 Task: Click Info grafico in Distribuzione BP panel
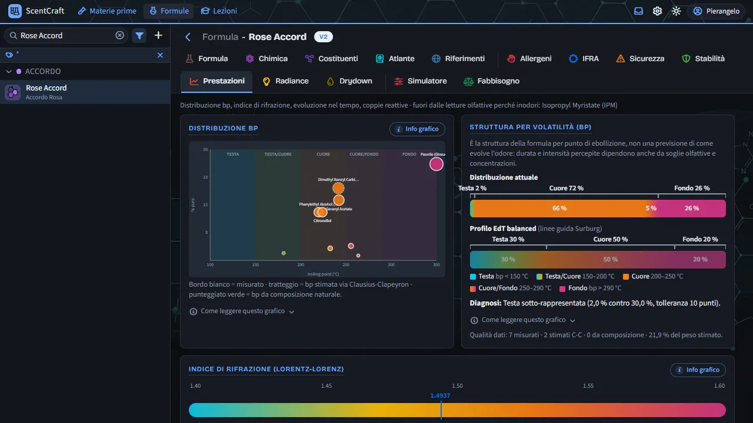(417, 129)
